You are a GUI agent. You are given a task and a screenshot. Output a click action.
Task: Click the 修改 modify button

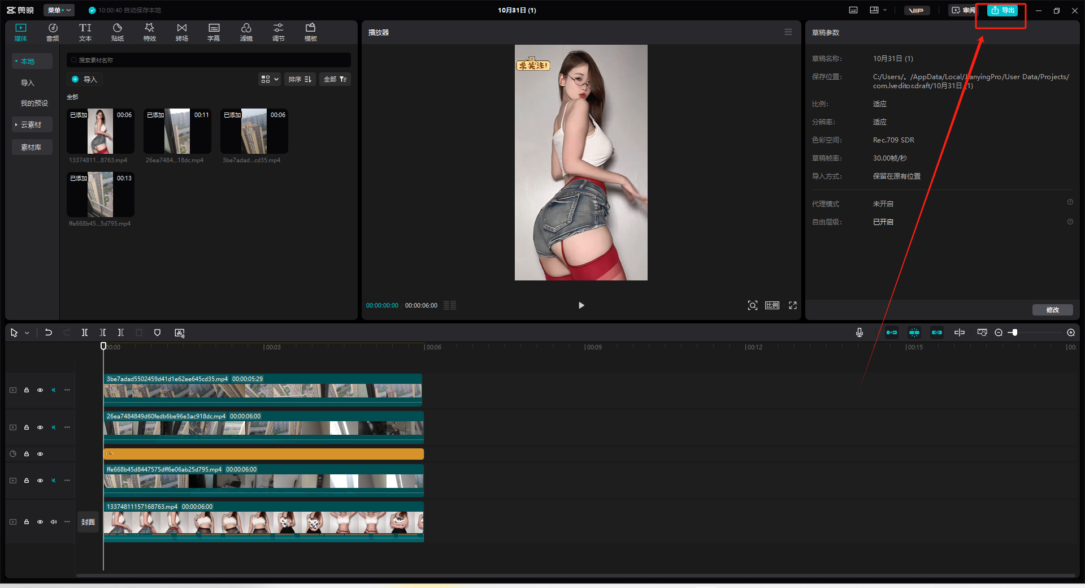(x=1053, y=310)
